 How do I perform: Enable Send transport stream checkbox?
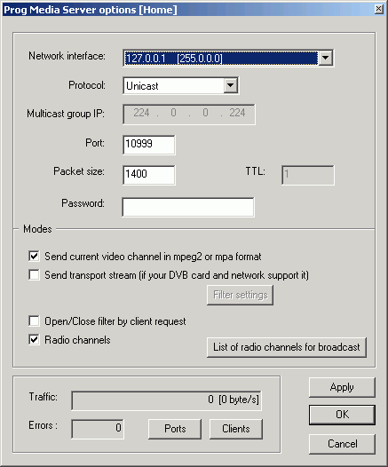[x=34, y=274]
